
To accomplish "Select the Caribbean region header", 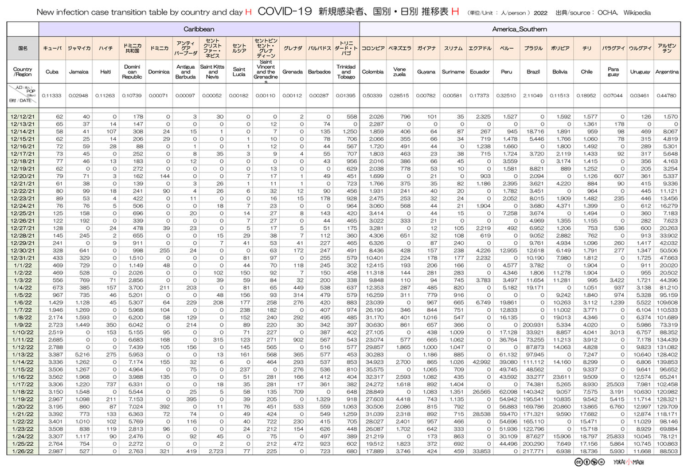I will click(199, 28).
